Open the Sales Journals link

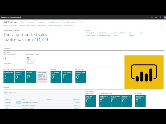coord(42,25)
